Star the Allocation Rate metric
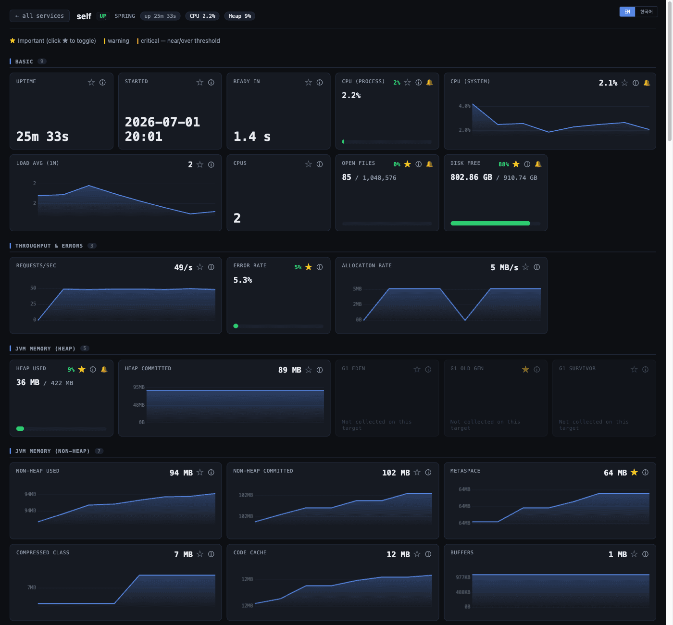 click(525, 267)
